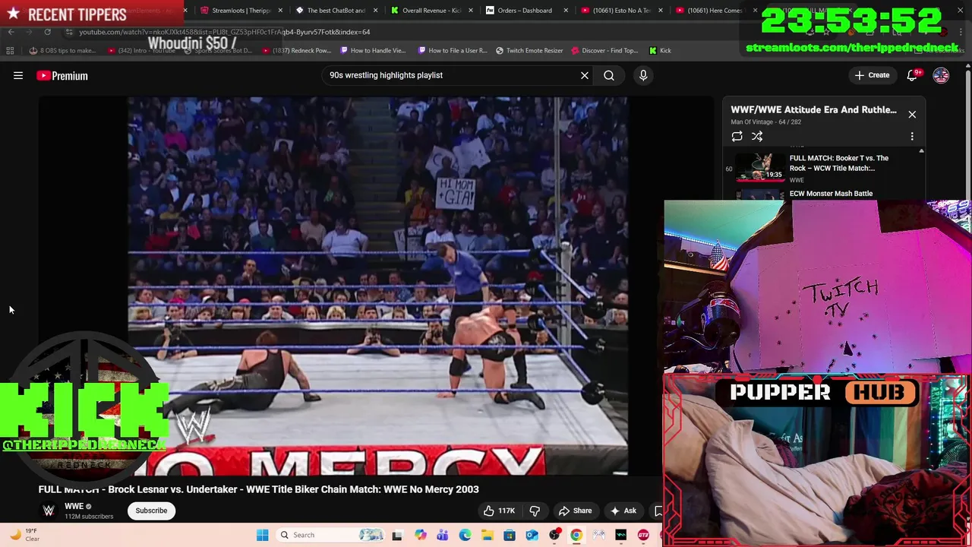The height and width of the screenshot is (547, 972).
Task: Open OBS Studio on the taskbar
Action: tap(554, 535)
